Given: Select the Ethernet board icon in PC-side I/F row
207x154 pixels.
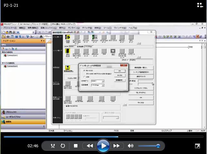Looking at the screenshot, I should pyautogui.click(x=95, y=37).
